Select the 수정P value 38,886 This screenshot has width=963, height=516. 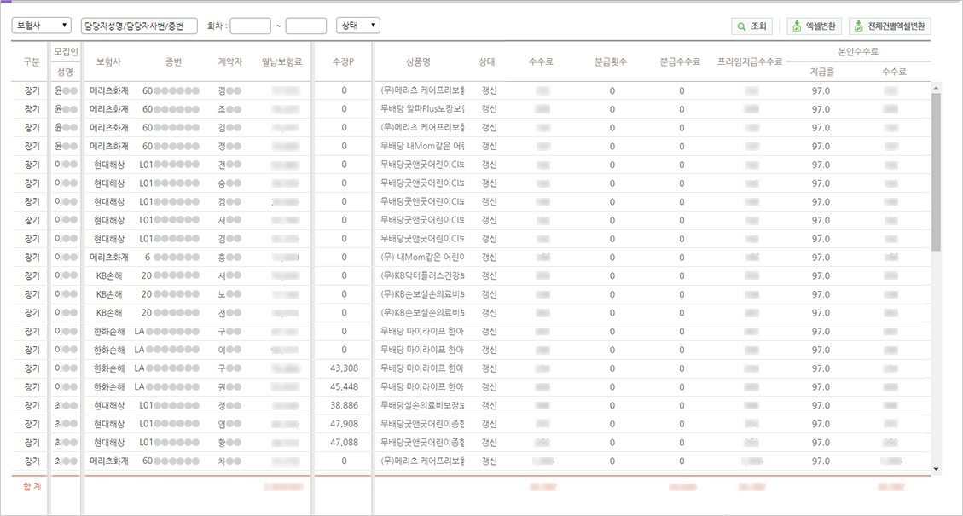point(344,405)
